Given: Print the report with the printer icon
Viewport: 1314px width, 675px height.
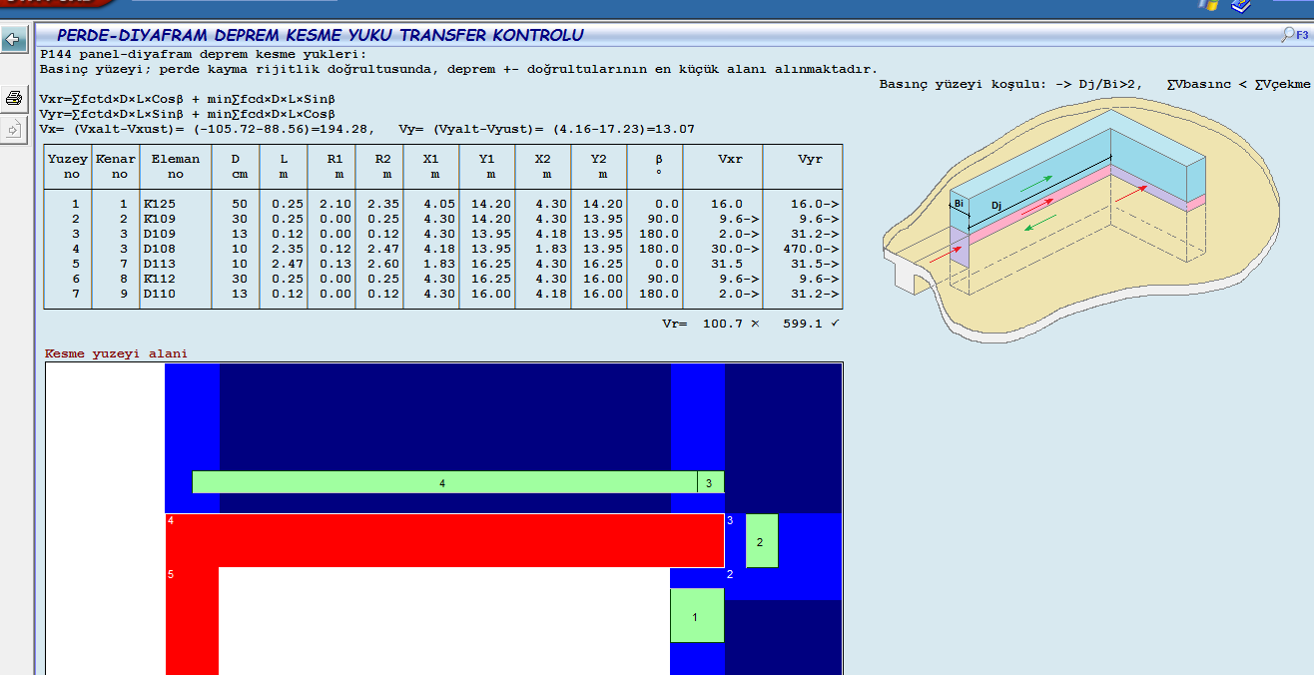Looking at the screenshot, I should [x=13, y=98].
